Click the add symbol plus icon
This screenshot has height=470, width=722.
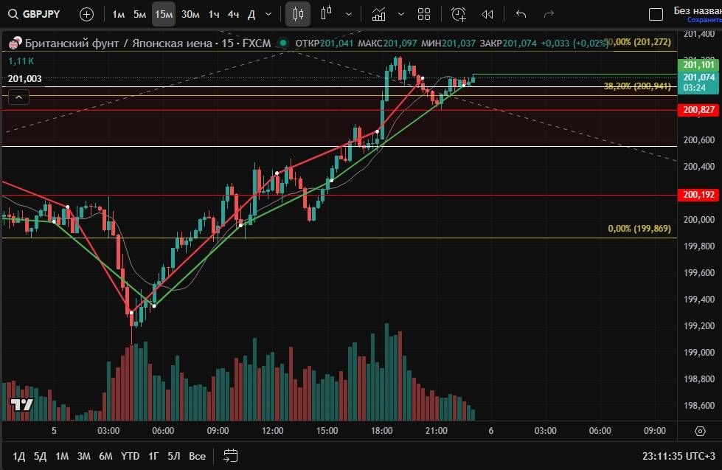pos(86,14)
